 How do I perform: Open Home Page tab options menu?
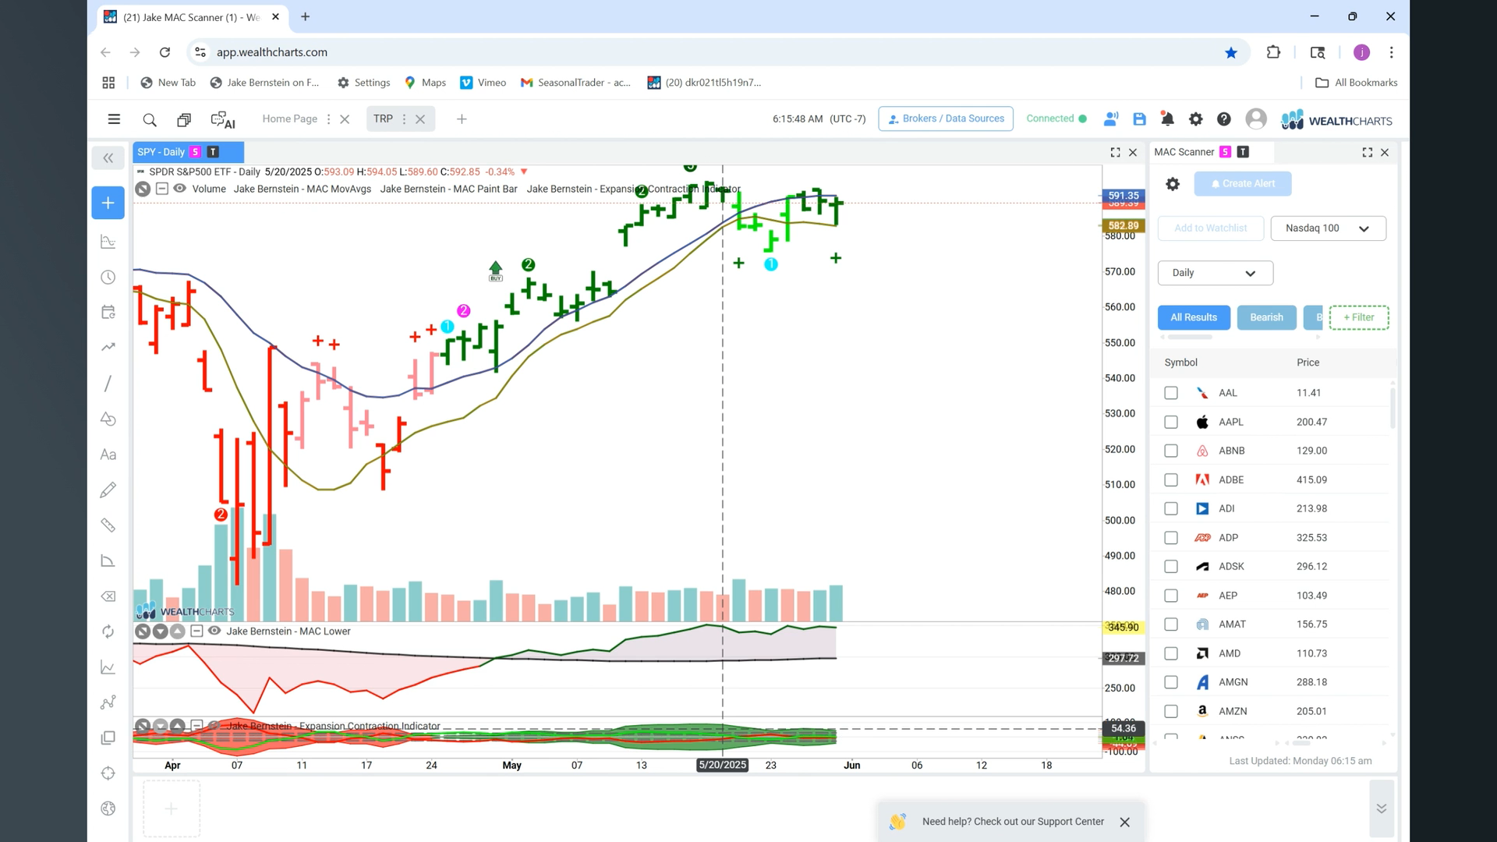(x=328, y=119)
